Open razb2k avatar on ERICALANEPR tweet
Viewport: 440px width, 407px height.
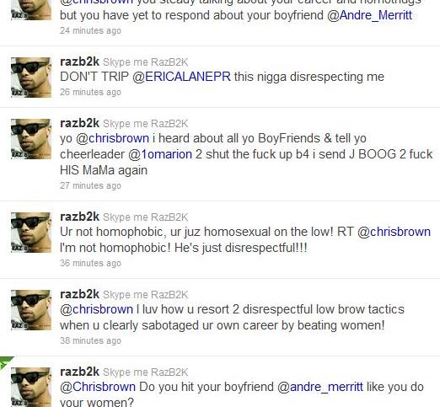(31, 78)
